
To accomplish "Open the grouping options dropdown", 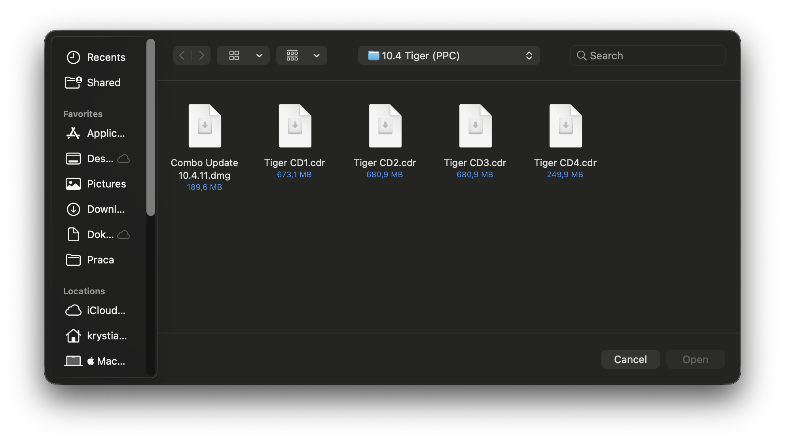I will tap(301, 55).
